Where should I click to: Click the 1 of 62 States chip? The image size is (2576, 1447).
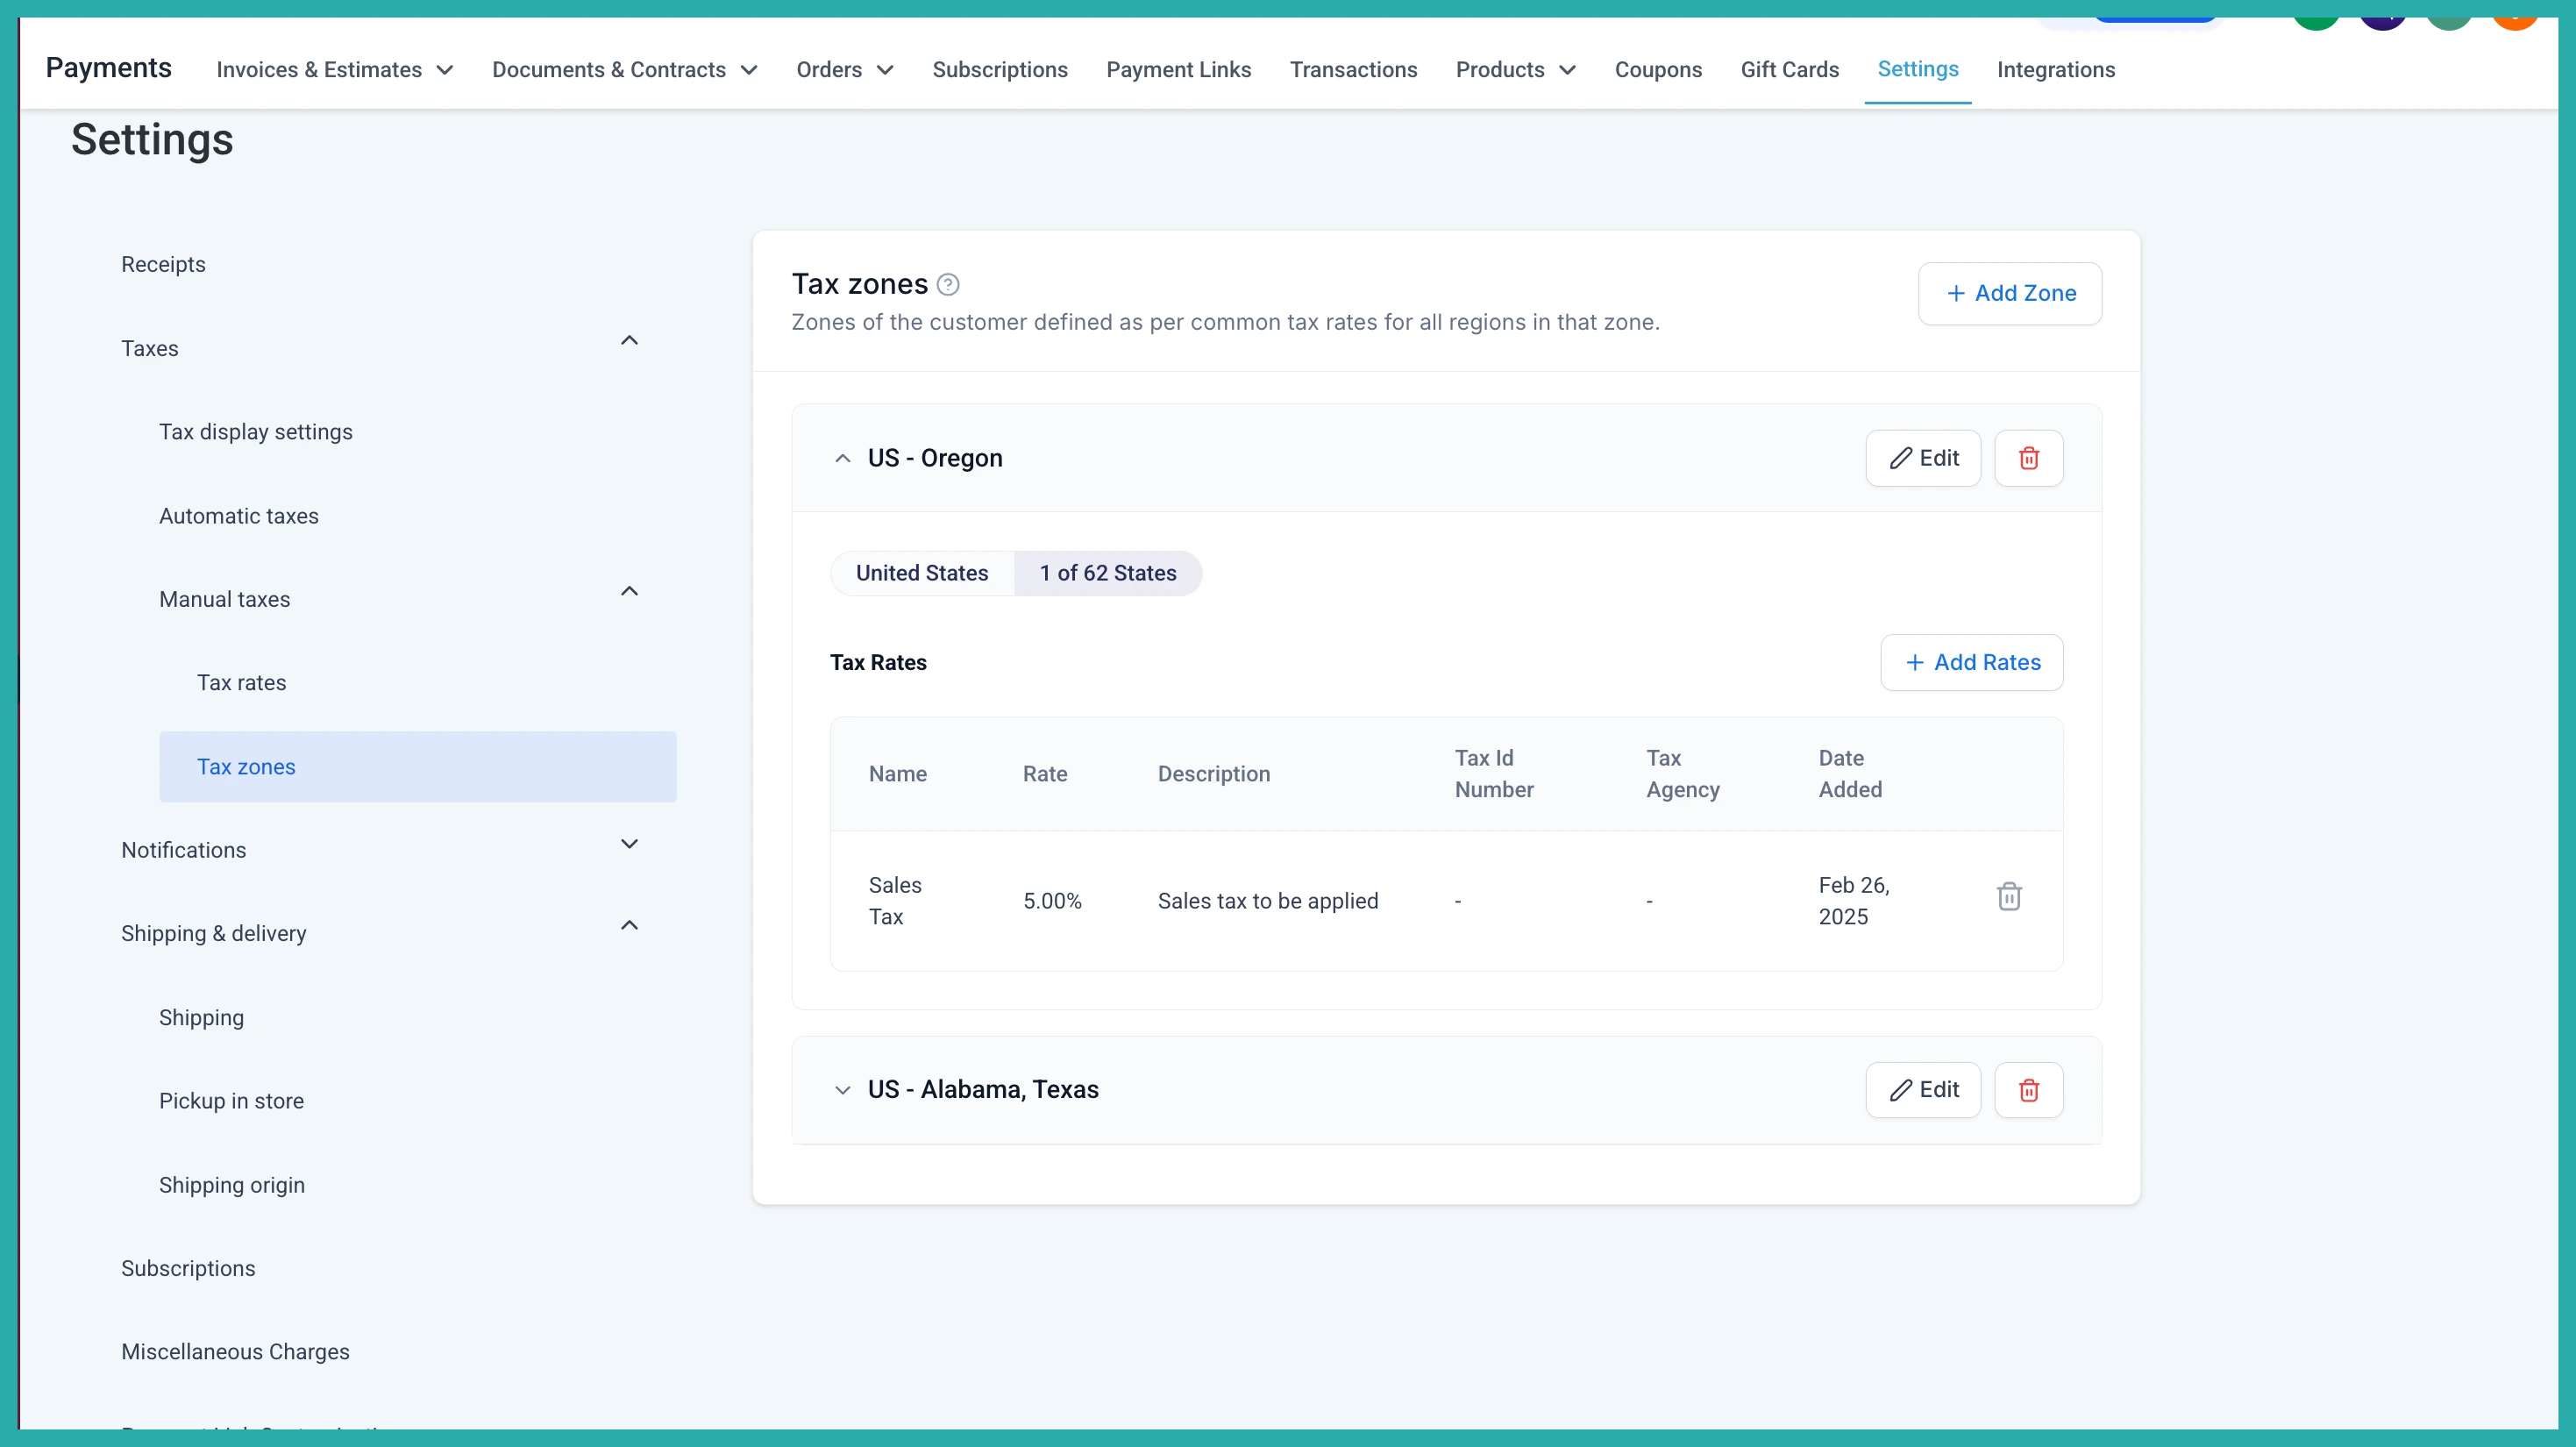(x=1107, y=574)
